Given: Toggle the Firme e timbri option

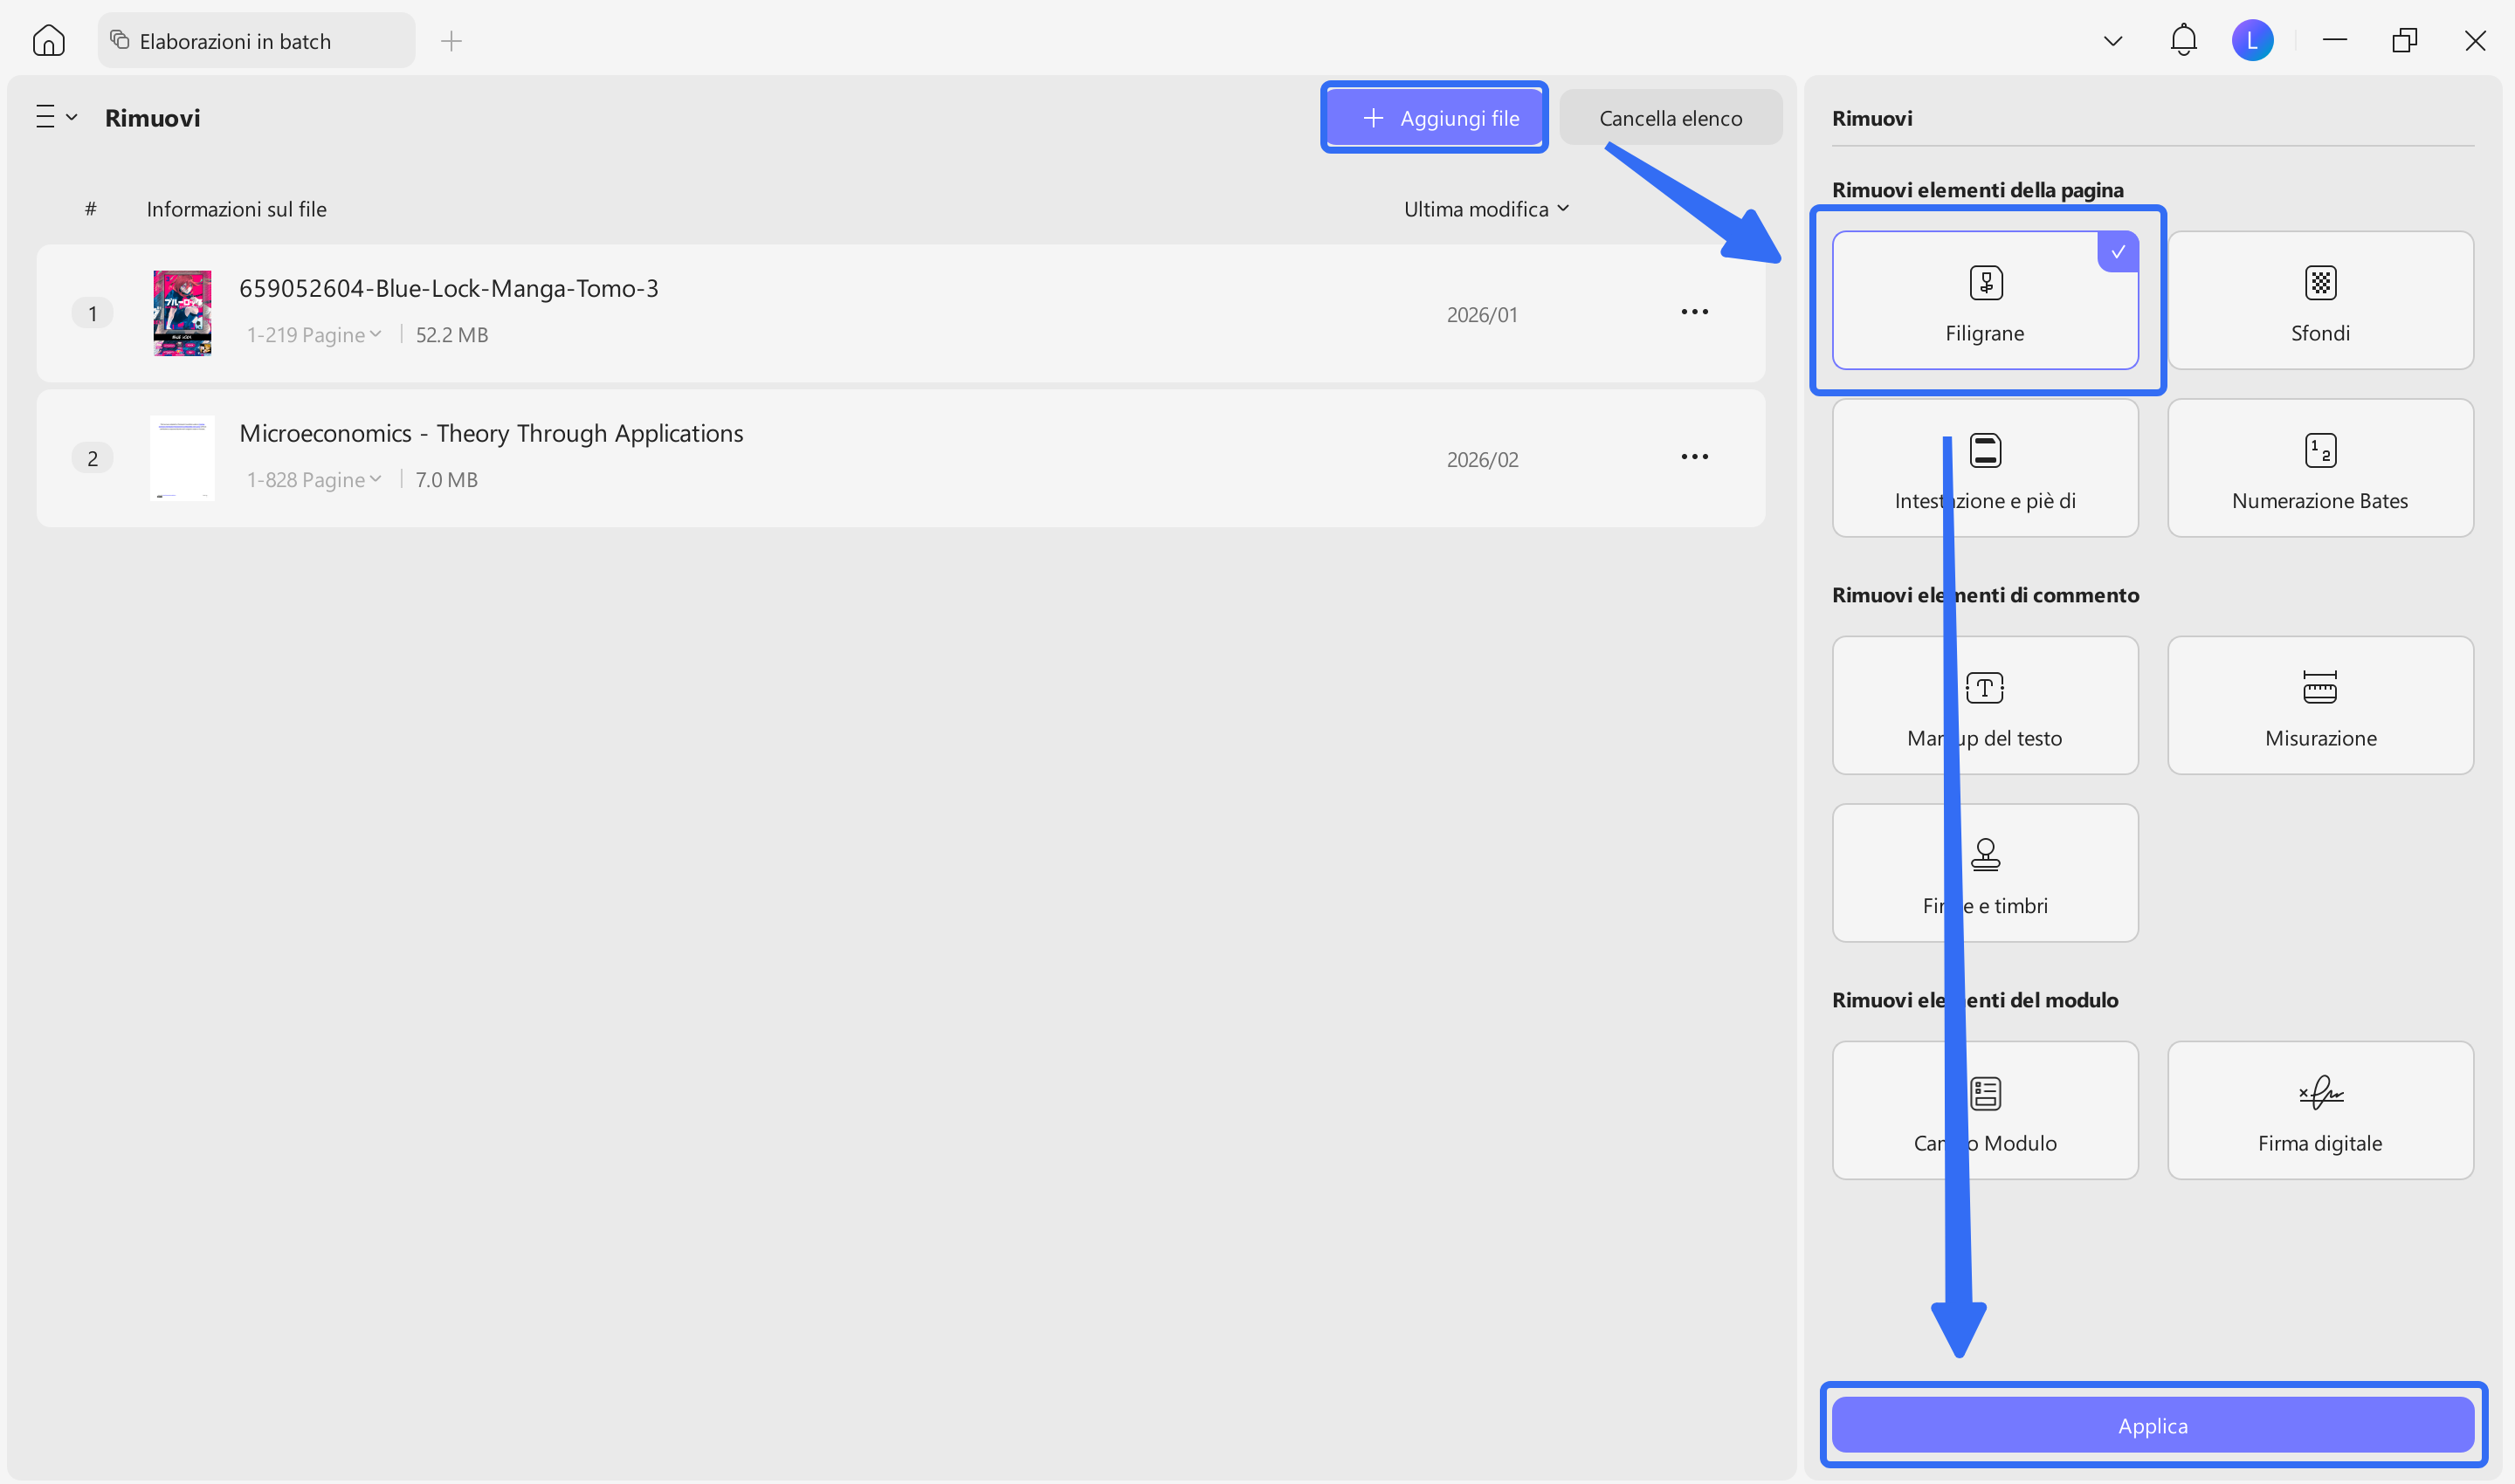Looking at the screenshot, I should [x=1985, y=873].
